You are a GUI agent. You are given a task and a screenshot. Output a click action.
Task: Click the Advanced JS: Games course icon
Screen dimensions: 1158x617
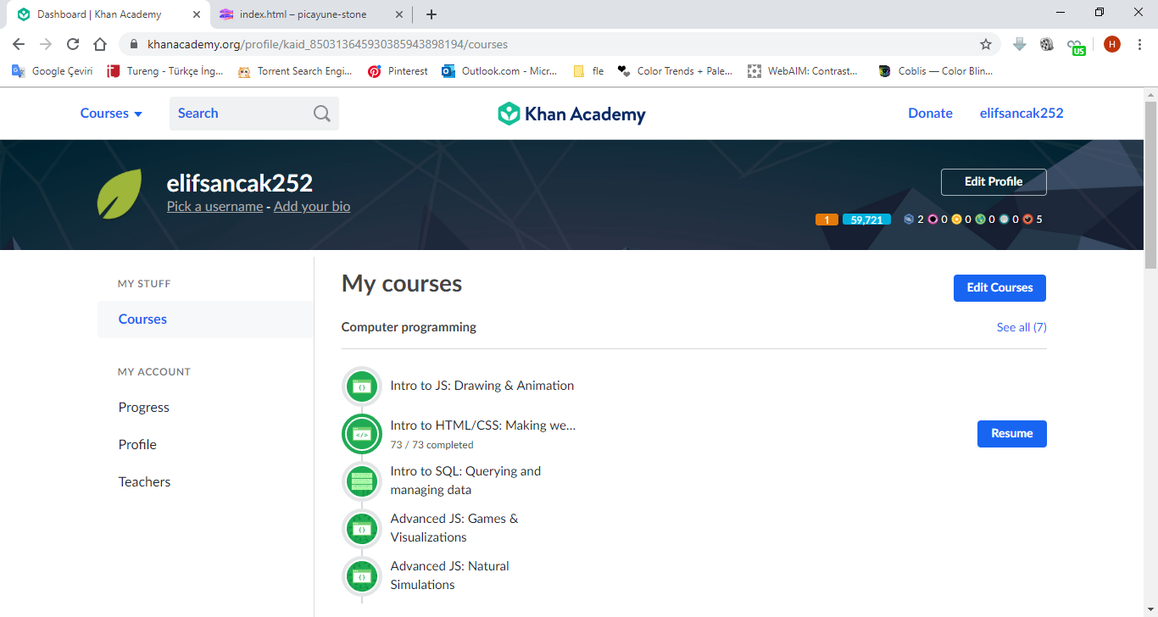point(362,529)
